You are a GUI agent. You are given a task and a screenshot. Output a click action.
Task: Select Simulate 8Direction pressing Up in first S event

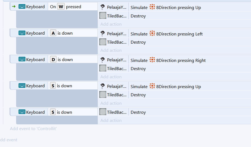click(x=166, y=87)
